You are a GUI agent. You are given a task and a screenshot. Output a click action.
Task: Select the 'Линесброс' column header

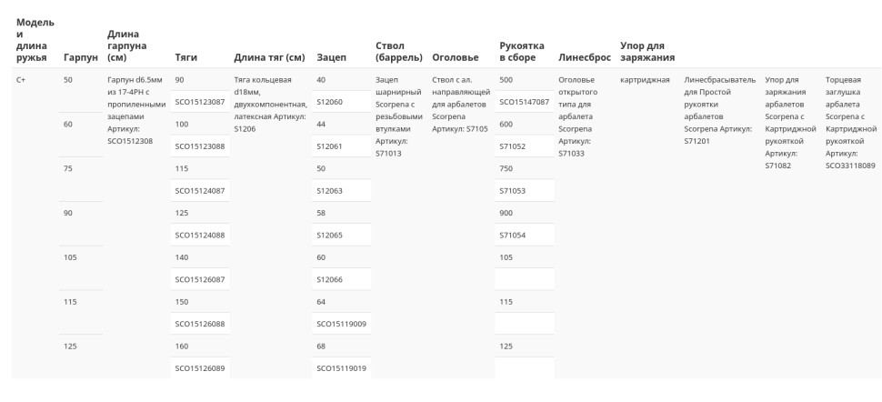tap(585, 57)
